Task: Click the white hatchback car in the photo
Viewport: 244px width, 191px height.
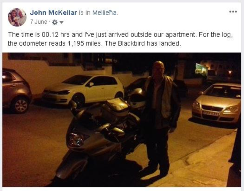Action: (83, 90)
